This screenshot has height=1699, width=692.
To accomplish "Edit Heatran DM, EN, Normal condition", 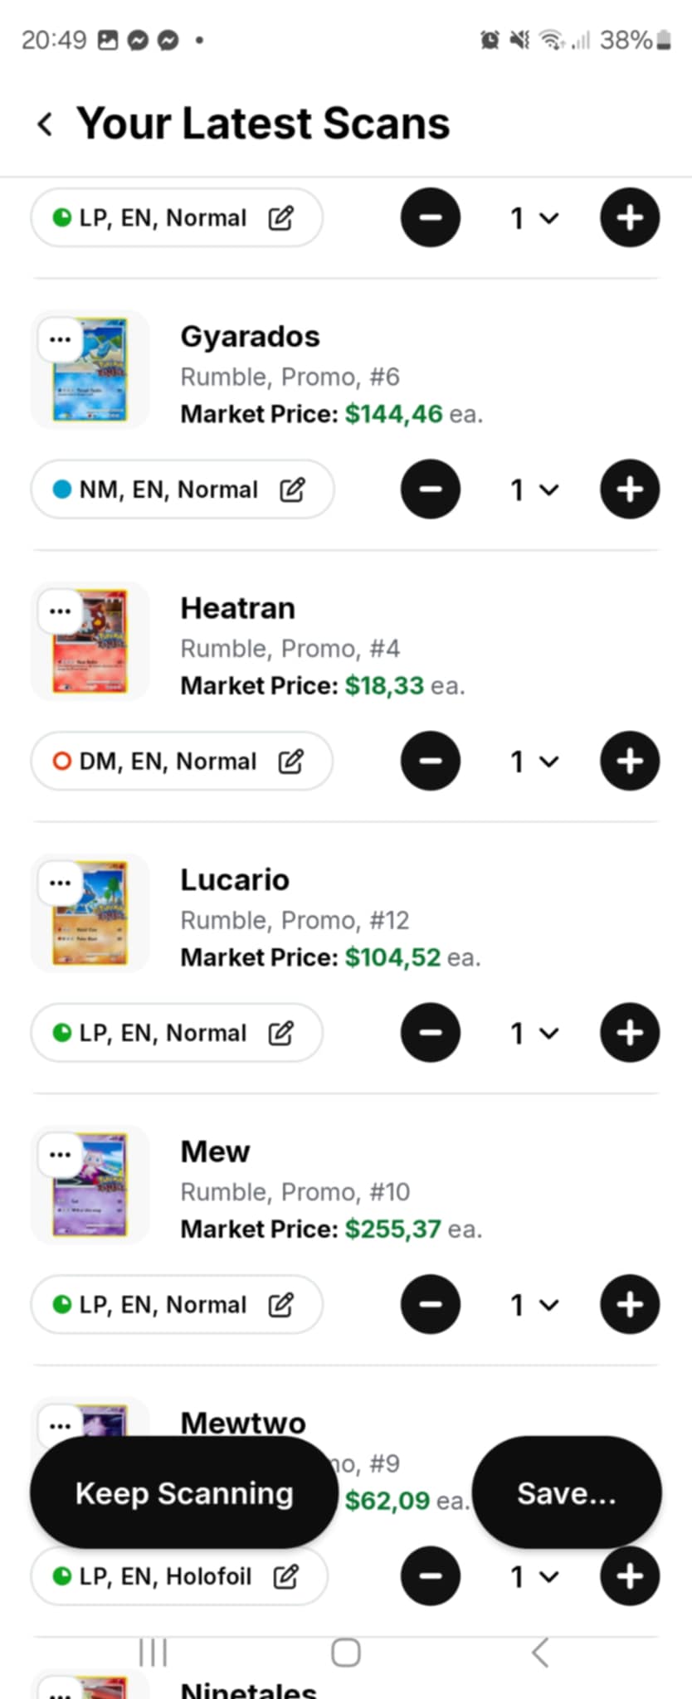I will click(x=181, y=761).
